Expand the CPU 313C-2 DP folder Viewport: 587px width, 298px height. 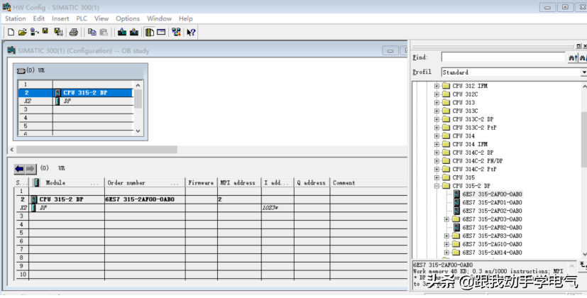pos(437,119)
